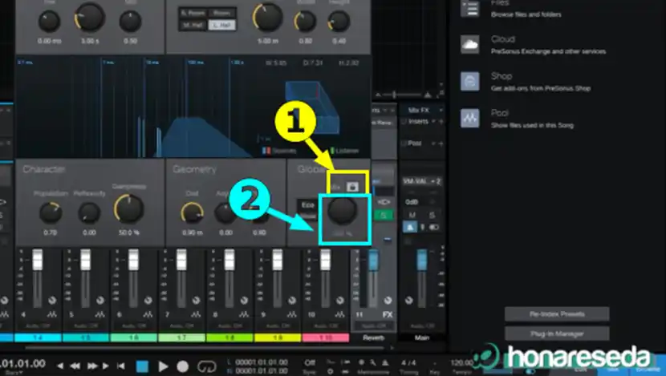Open the Mix FX dropdown

click(x=441, y=110)
